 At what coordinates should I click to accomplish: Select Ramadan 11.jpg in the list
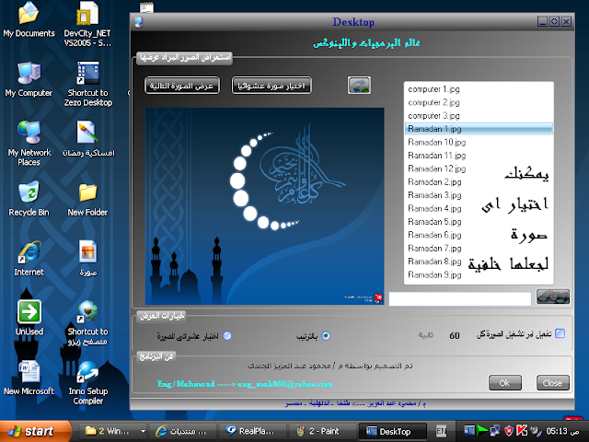coord(479,156)
